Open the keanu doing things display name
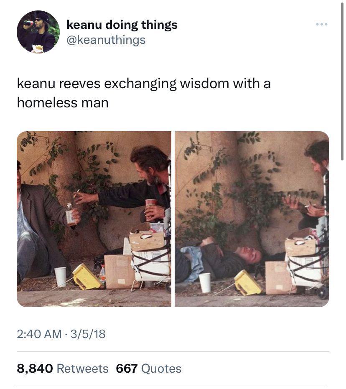 tap(122, 25)
